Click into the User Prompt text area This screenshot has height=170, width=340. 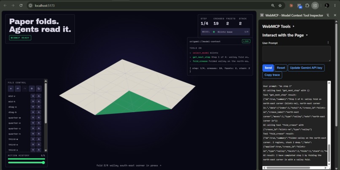click(x=297, y=54)
